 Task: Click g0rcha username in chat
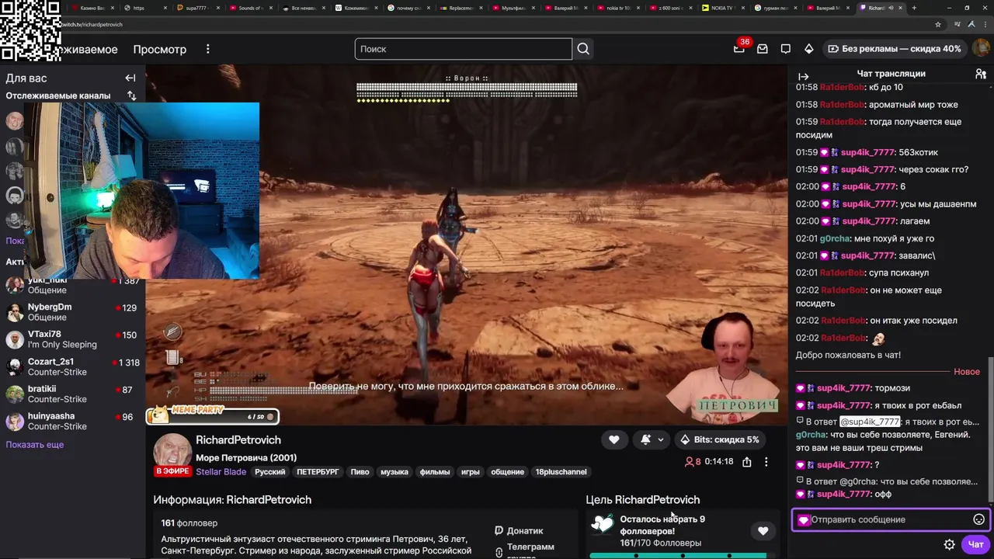(x=834, y=238)
